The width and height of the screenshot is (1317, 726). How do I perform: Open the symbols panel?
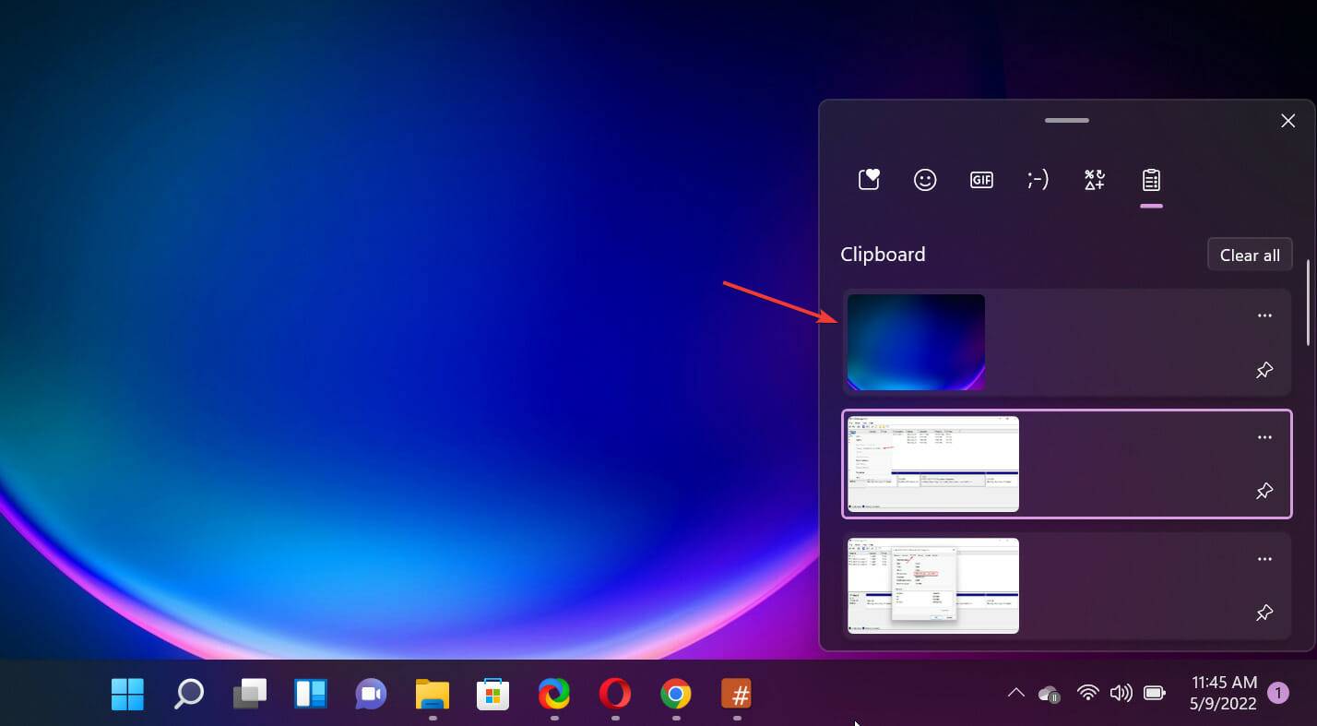(1094, 179)
